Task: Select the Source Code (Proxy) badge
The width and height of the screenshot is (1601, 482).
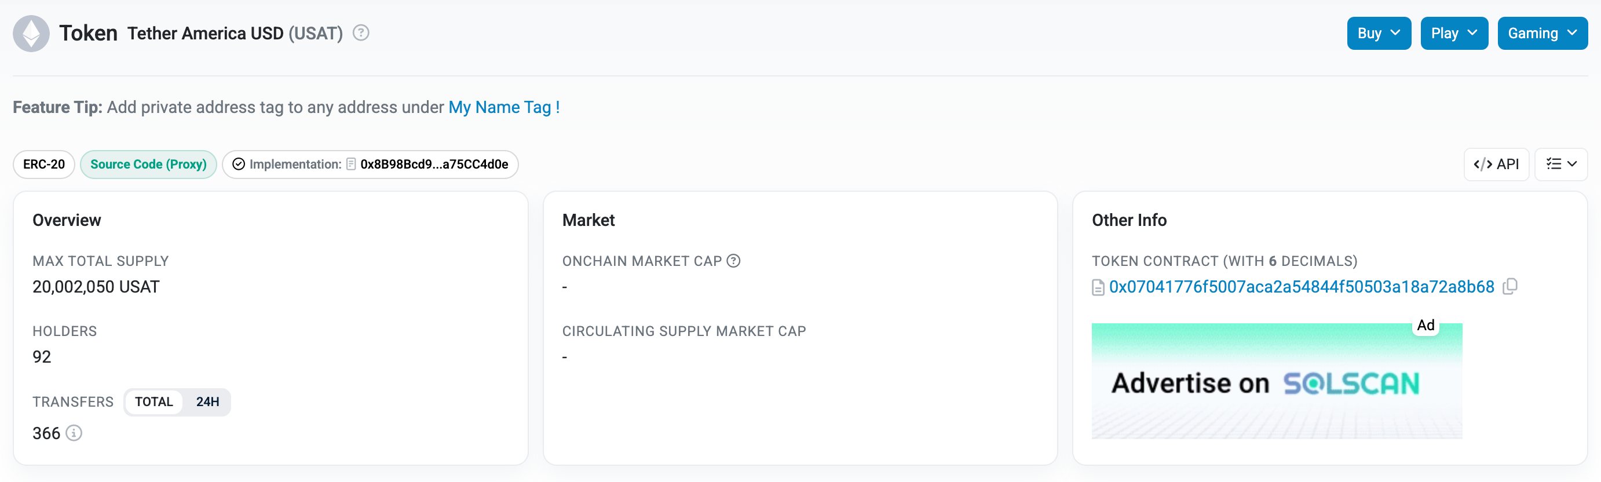Action: tap(148, 164)
